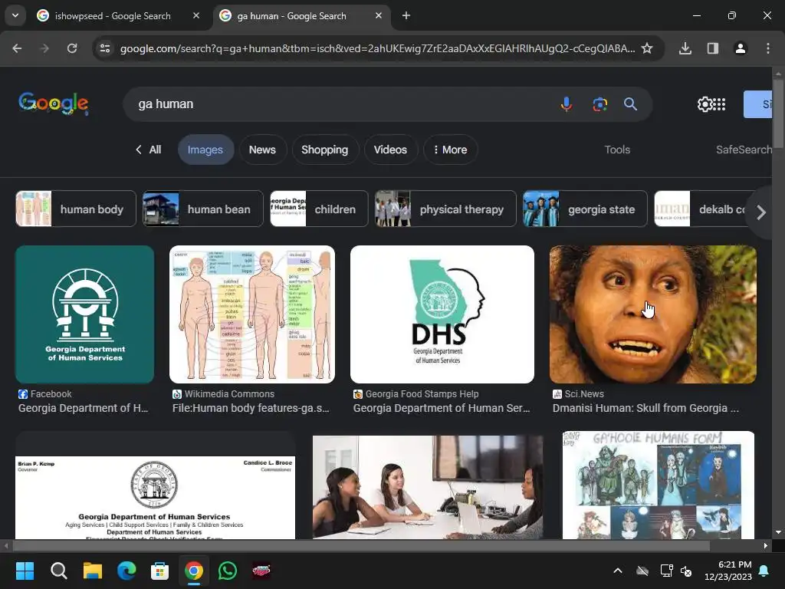Filter by the dekalb chip
Viewport: 785px width, 589px height.
(701, 209)
